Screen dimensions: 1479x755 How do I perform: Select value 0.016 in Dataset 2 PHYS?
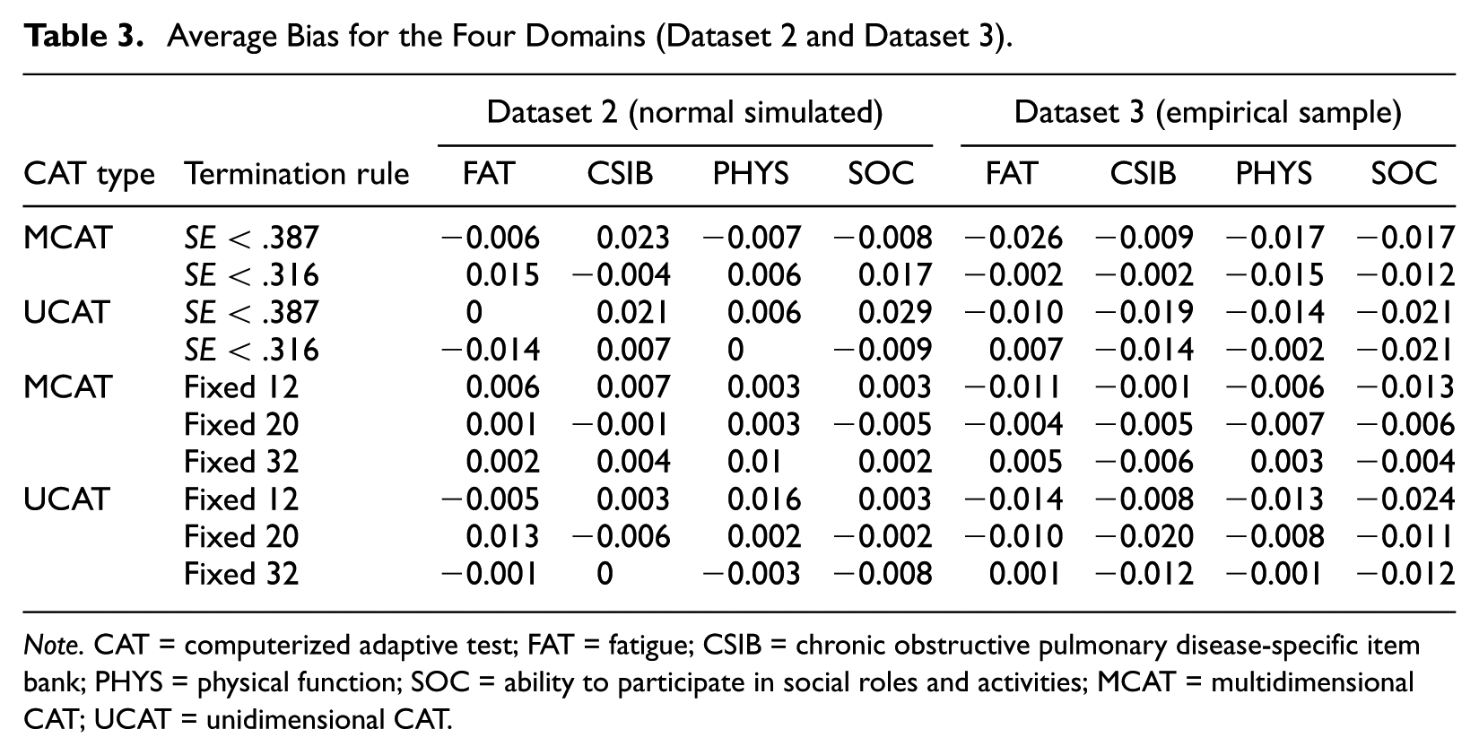click(x=764, y=499)
